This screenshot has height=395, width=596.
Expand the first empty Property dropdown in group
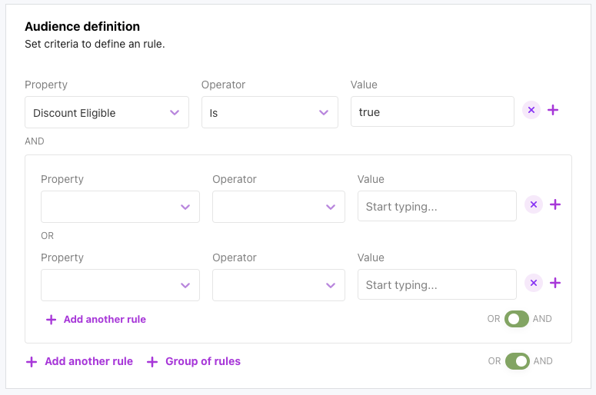(120, 207)
